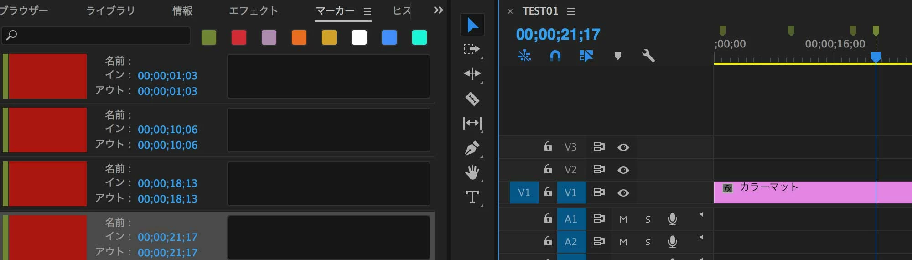
Task: Switch to the エフェクト tab
Action: (254, 10)
